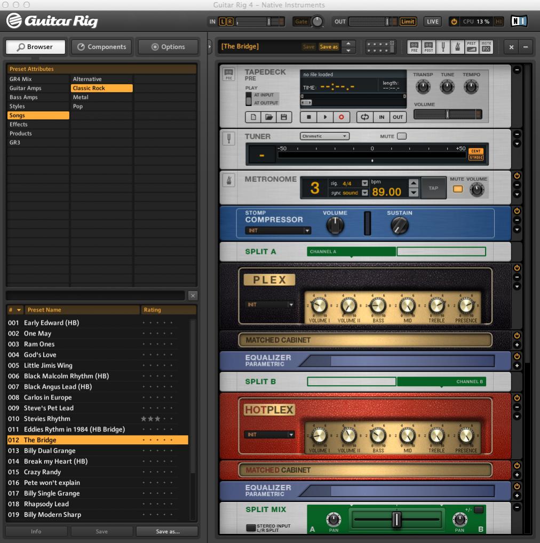Click the Plex Presence knob
The image size is (540, 543).
coord(466,306)
